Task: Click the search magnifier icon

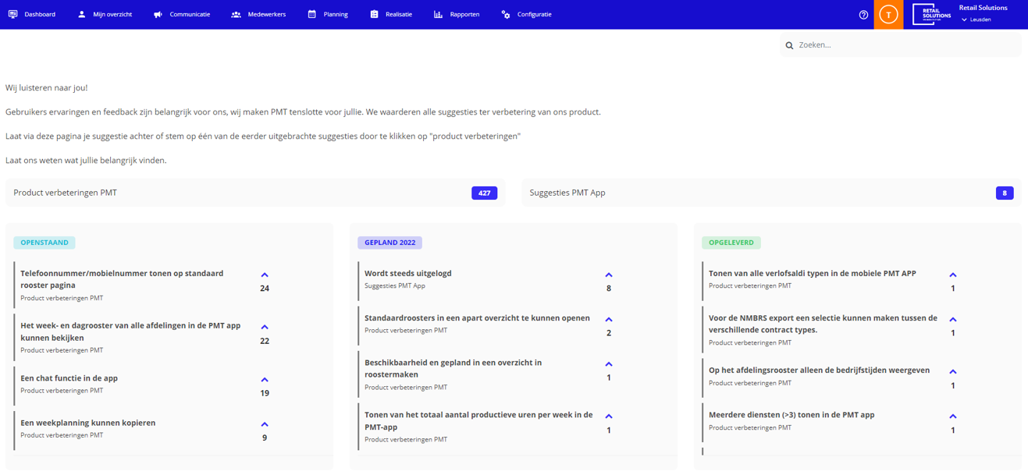Action: tap(789, 45)
